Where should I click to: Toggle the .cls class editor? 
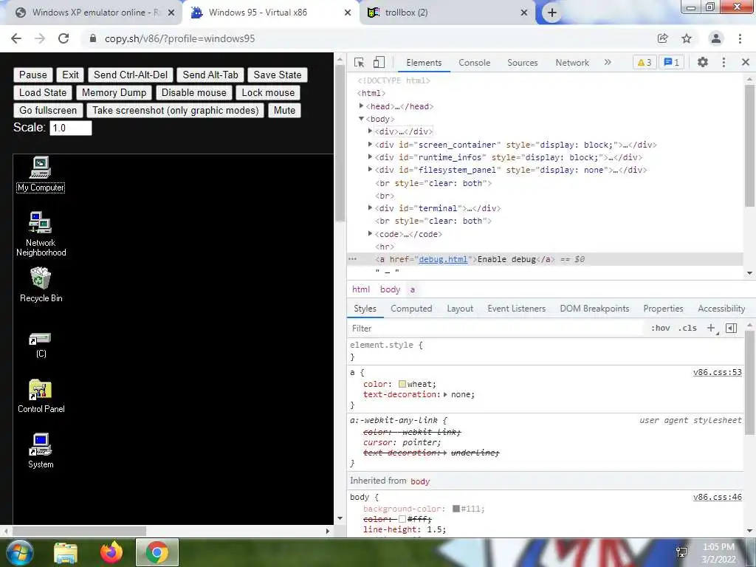[687, 328]
